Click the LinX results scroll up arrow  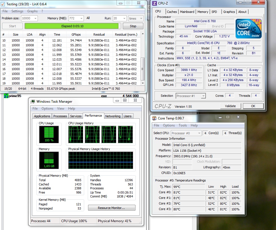[142, 34]
